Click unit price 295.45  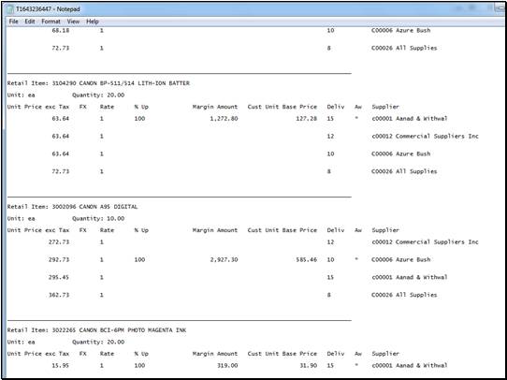[x=59, y=277]
